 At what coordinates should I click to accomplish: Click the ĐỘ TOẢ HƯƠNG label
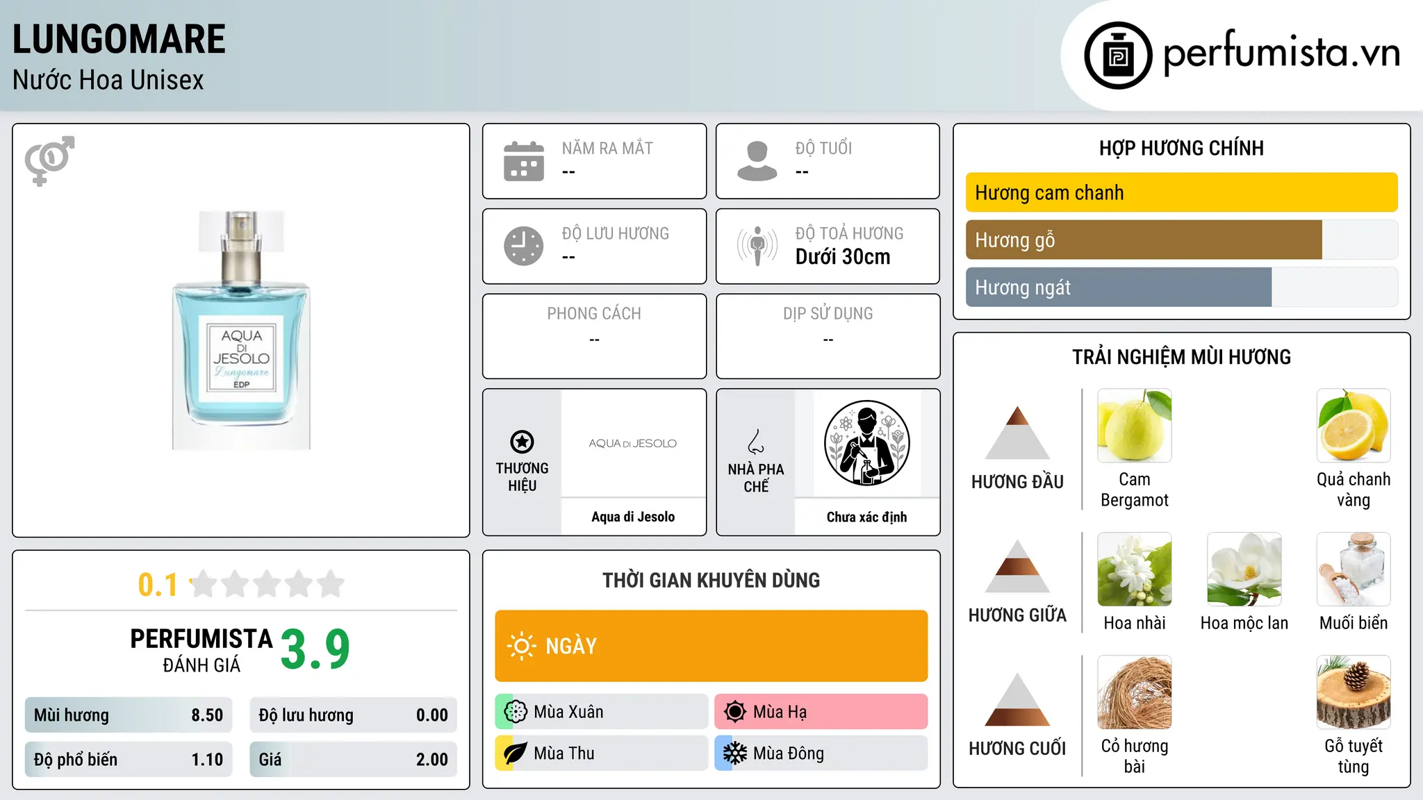coord(849,233)
